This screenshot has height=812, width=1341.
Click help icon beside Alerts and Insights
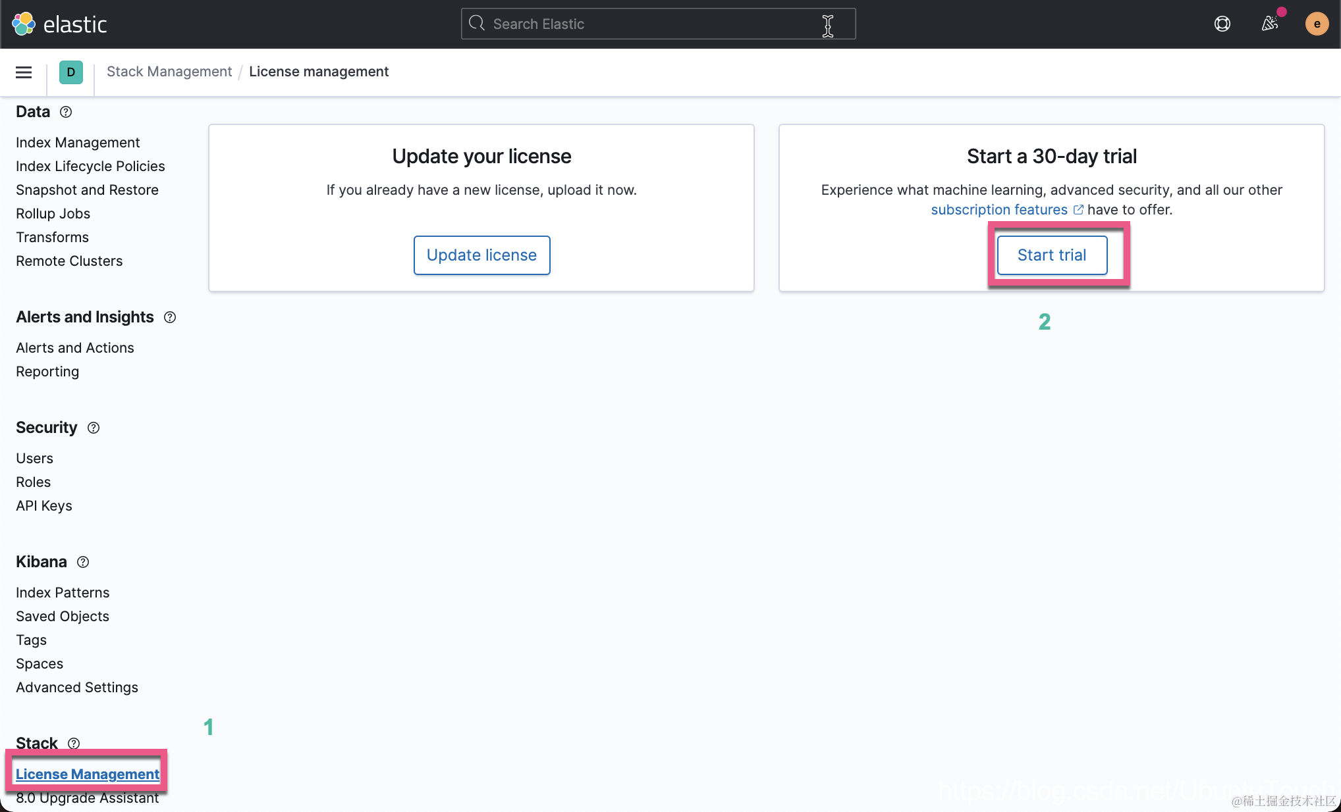(170, 317)
